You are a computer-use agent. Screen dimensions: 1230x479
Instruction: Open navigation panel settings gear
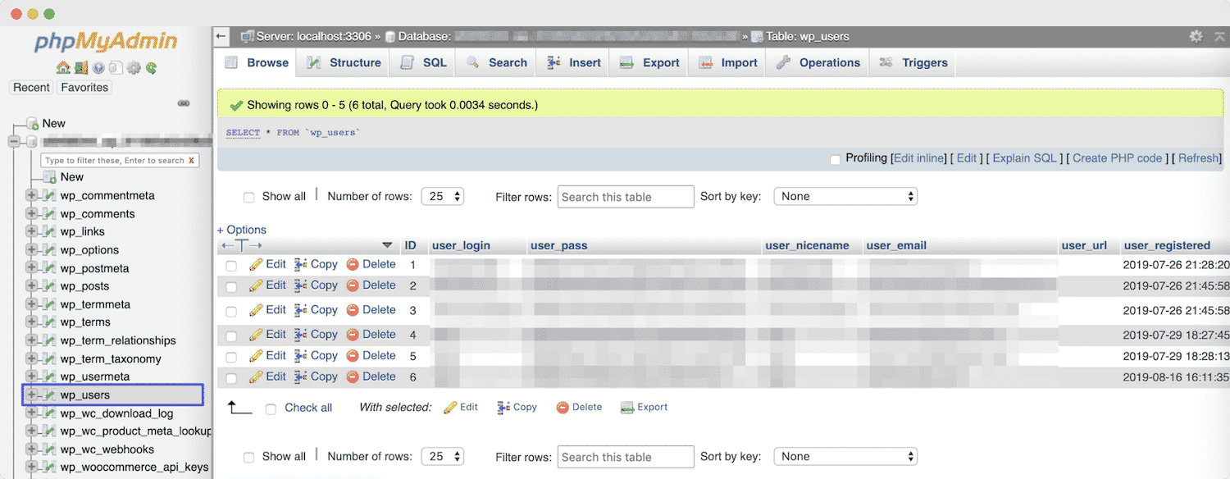(x=134, y=68)
